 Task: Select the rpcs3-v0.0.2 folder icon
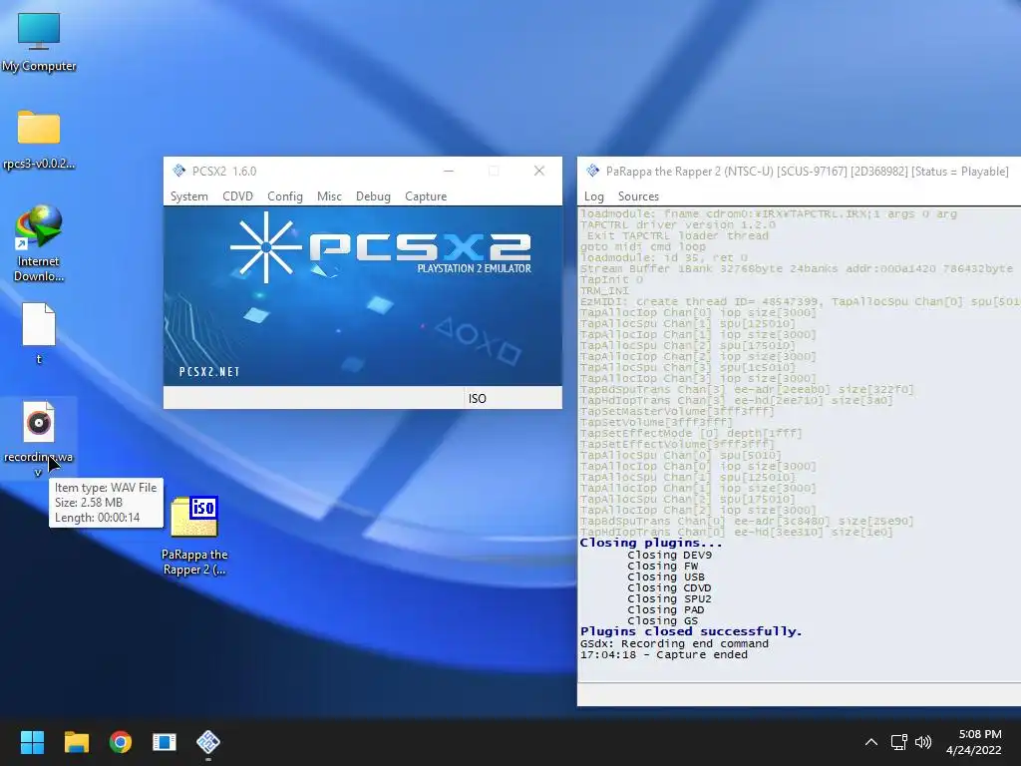39,139
